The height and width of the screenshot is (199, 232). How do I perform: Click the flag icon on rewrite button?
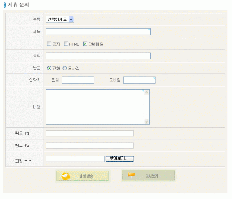[x=132, y=175]
